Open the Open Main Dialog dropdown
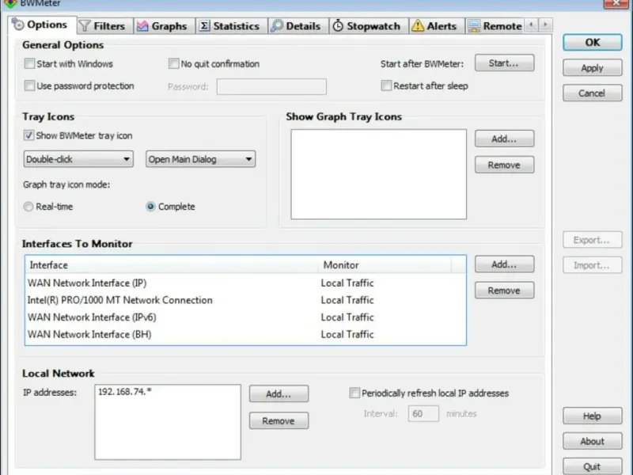The width and height of the screenshot is (633, 475). click(x=201, y=159)
